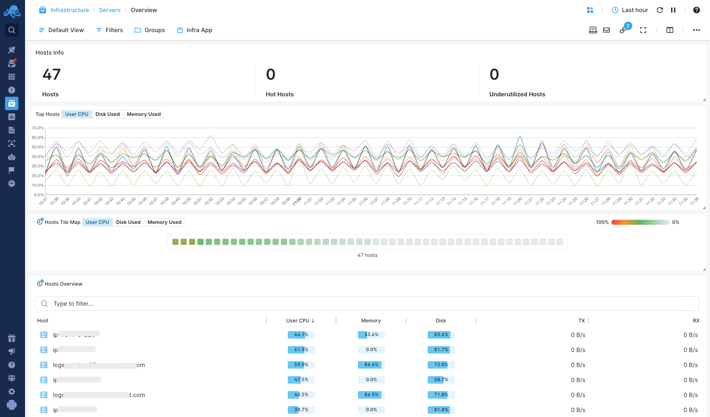This screenshot has width=710, height=417.
Task: Open the search panel in the sidebar
Action: 11,30
